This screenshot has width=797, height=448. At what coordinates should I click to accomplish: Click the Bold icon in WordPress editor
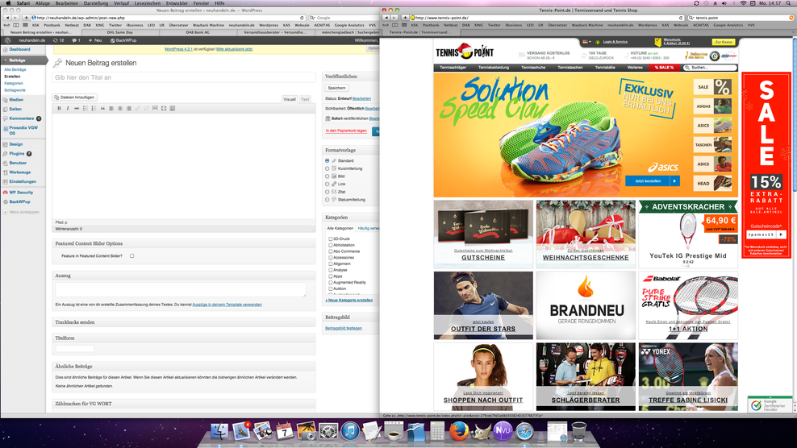(59, 108)
